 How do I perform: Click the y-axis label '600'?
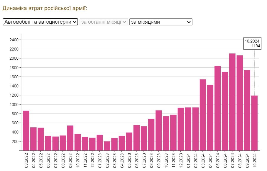click(15, 123)
